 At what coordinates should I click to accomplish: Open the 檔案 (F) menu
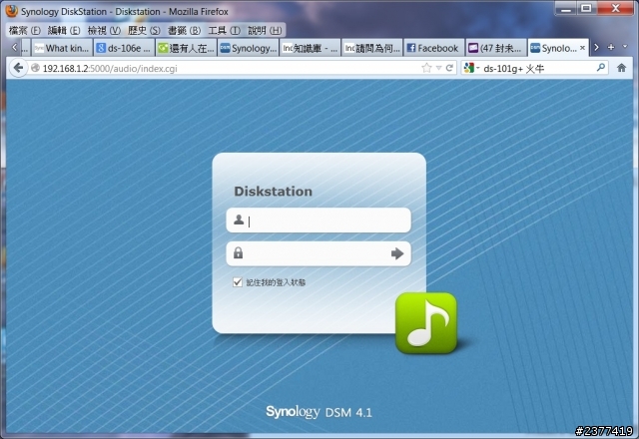(x=24, y=31)
